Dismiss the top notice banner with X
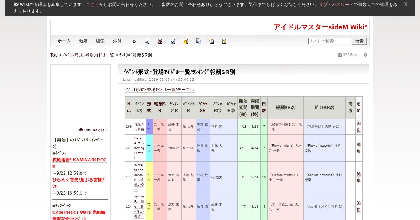Screen dimensions: 420x220 coord(406,5)
